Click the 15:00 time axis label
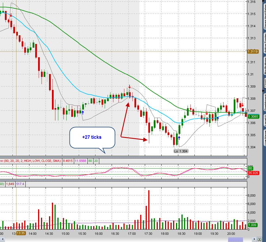This screenshot has width=266, height=242. point(65,234)
